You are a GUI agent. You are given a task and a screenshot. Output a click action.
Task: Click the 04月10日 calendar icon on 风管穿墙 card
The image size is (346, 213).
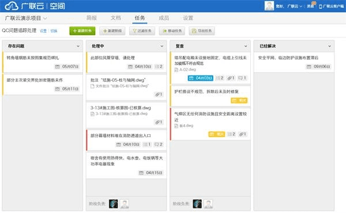point(130,67)
